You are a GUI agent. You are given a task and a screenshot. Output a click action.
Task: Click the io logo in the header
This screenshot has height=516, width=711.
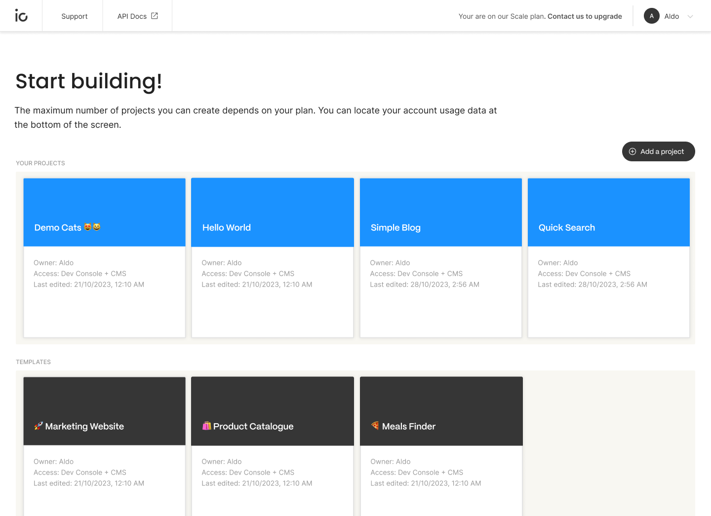pos(21,16)
